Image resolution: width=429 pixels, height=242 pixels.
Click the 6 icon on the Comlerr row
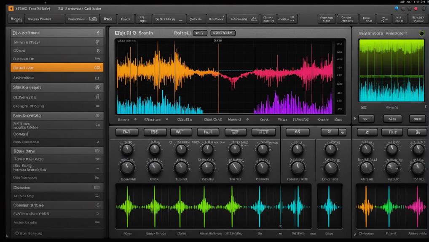pos(98,205)
